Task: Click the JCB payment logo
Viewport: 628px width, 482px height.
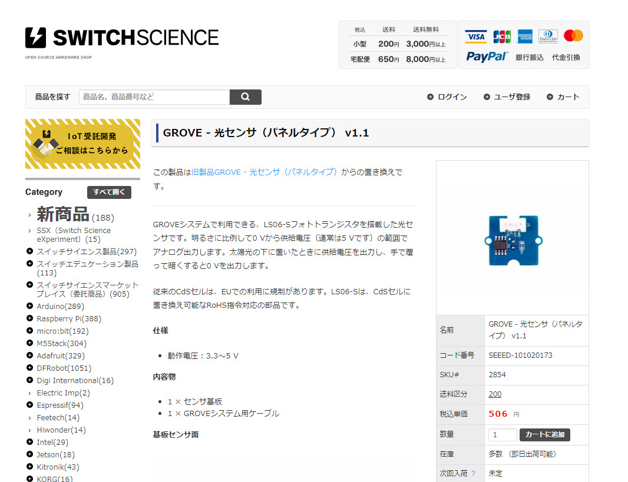Action: [502, 37]
